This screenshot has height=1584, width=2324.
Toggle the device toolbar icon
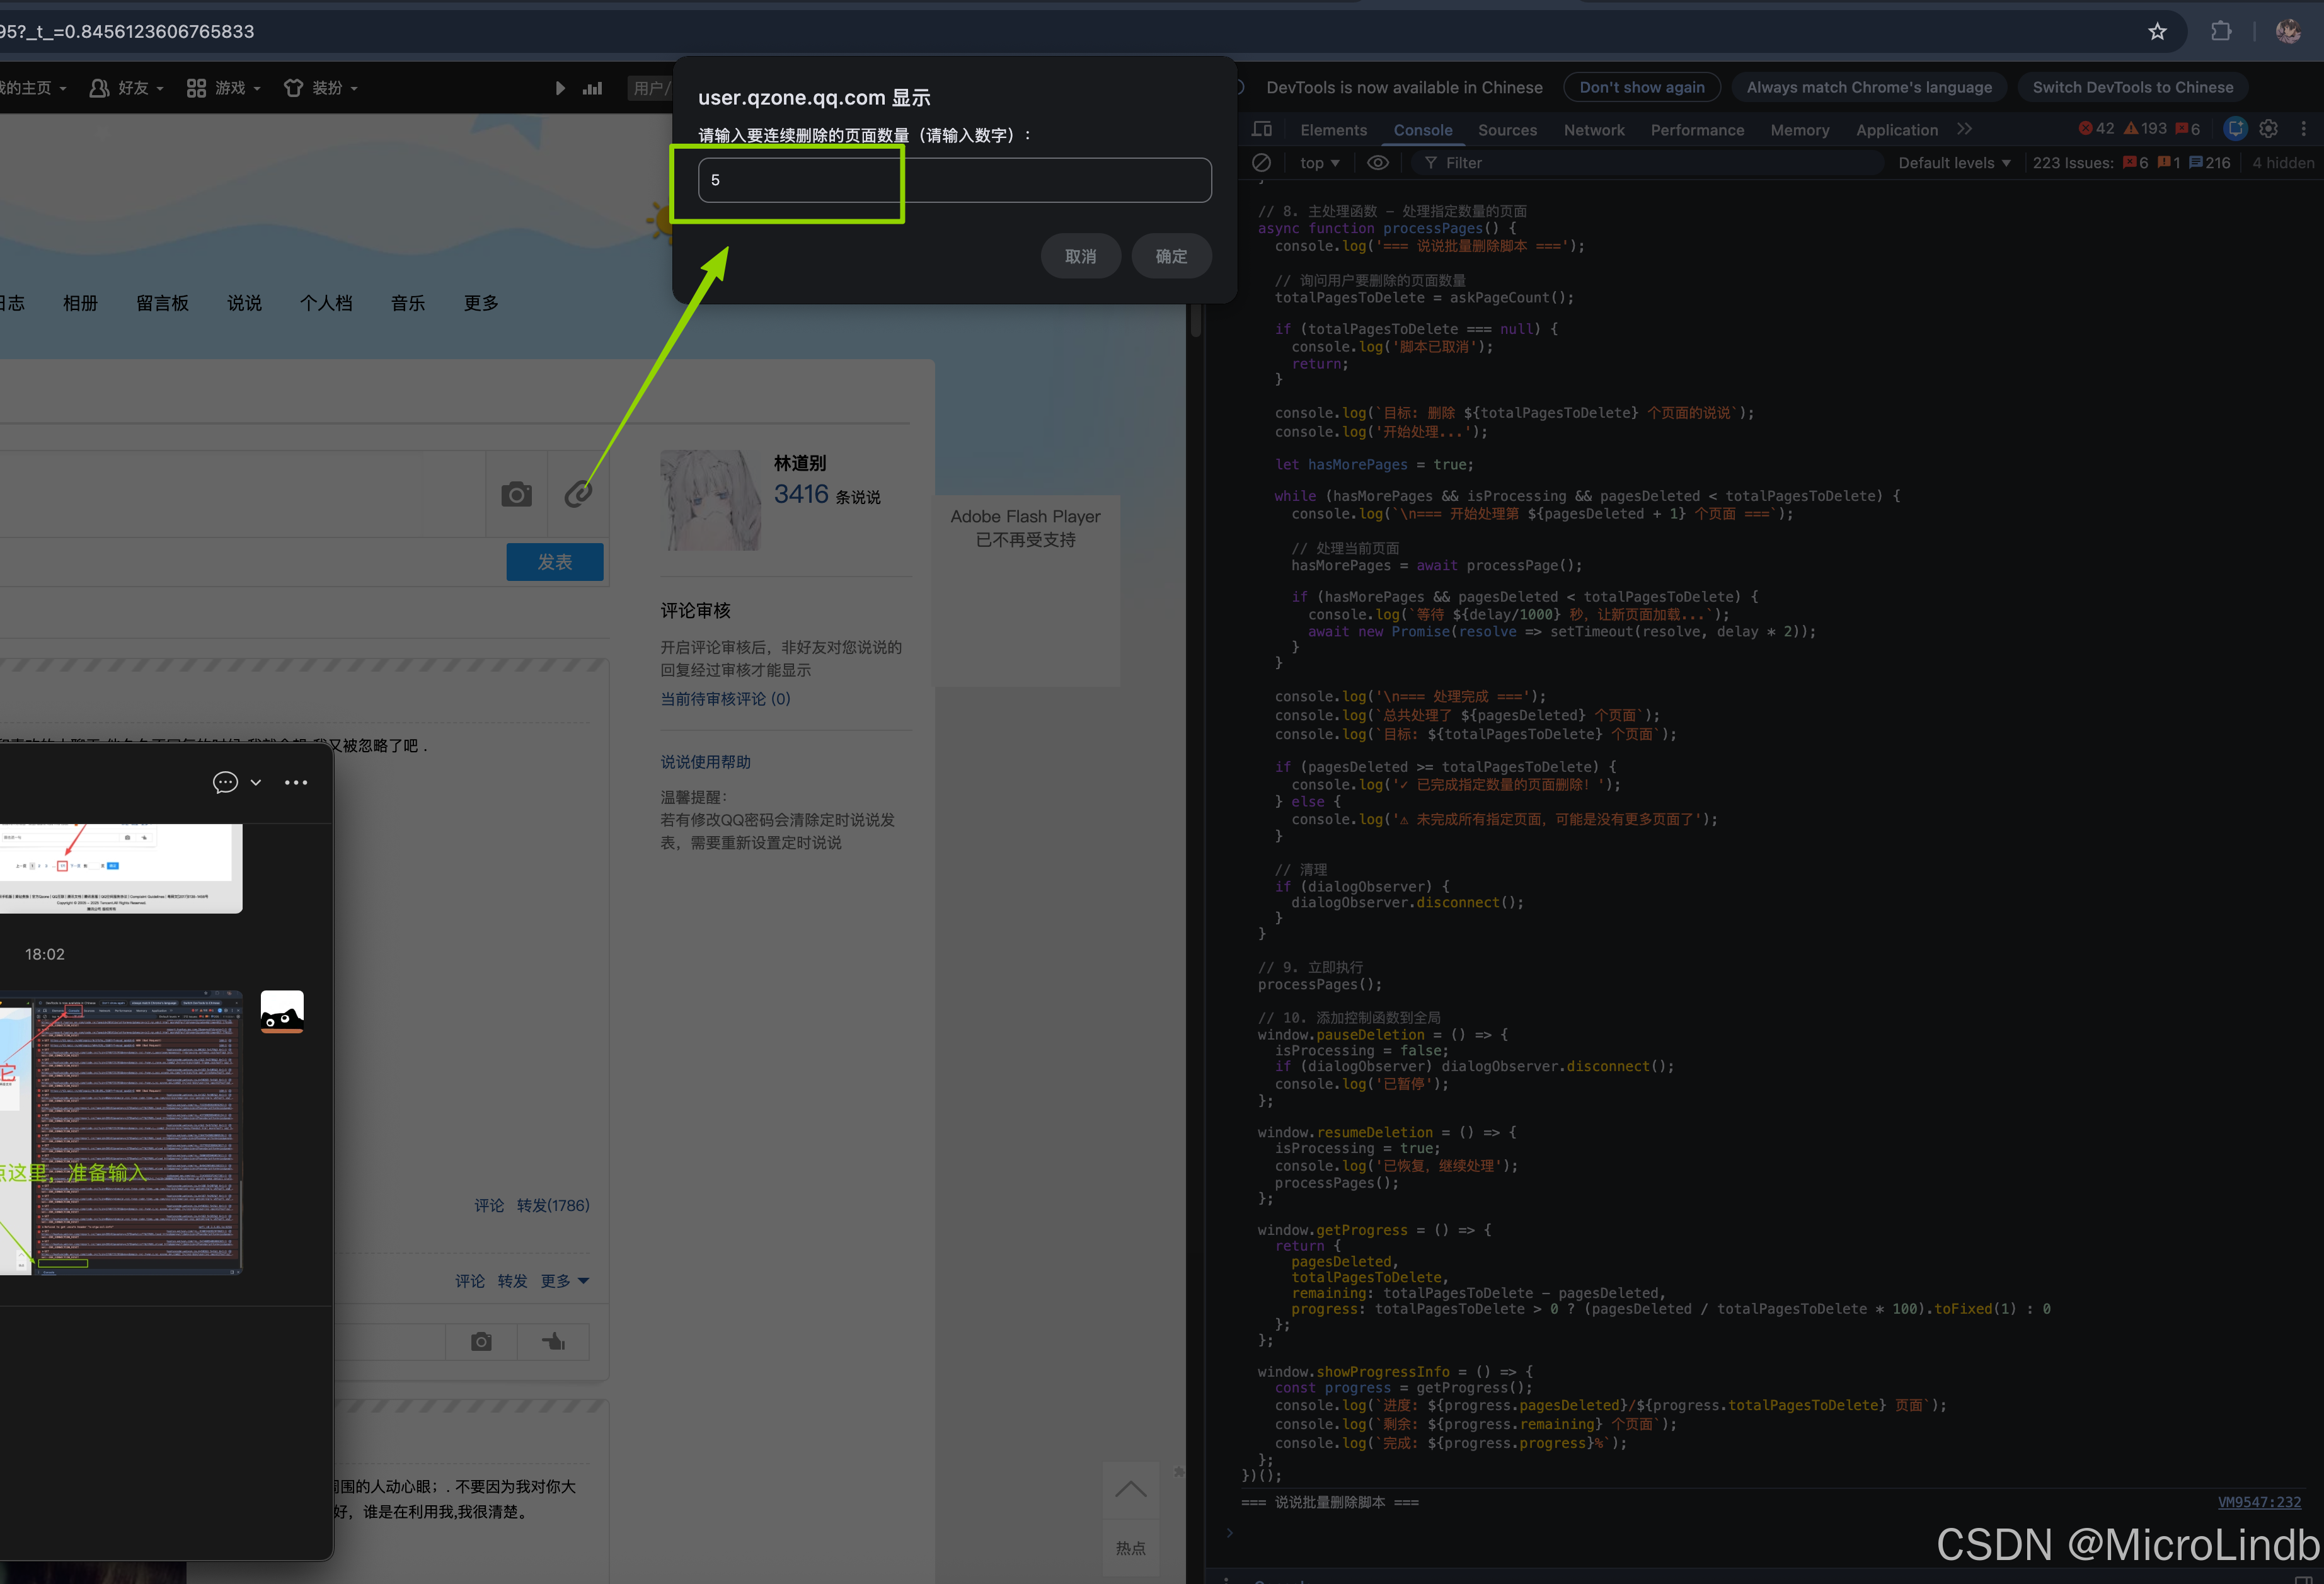click(x=1262, y=129)
